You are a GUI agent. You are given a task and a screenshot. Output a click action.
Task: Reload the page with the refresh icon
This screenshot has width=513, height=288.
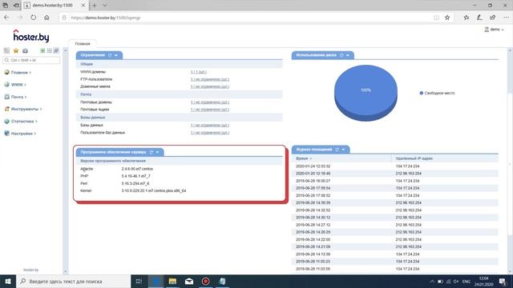pyautogui.click(x=34, y=18)
